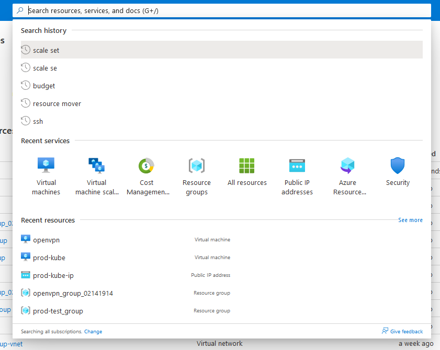Viewport: 440px width, 350px height.
Task: Click the 'Security' label text
Action: pyautogui.click(x=398, y=183)
